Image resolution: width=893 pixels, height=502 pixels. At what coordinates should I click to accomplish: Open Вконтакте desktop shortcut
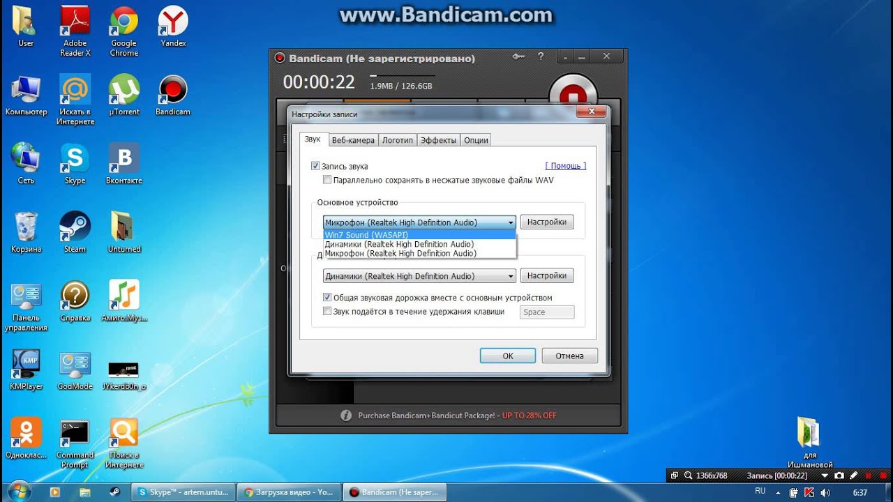pyautogui.click(x=124, y=165)
